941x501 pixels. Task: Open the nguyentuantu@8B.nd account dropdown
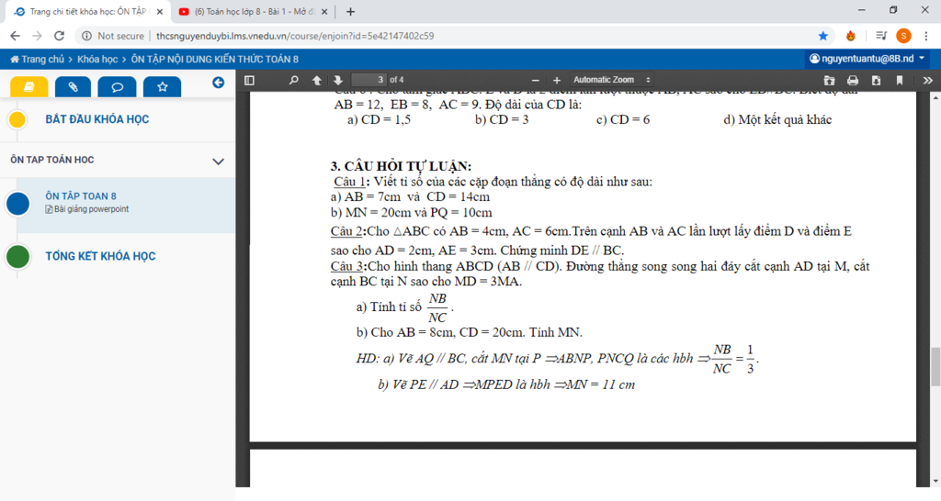click(x=867, y=59)
